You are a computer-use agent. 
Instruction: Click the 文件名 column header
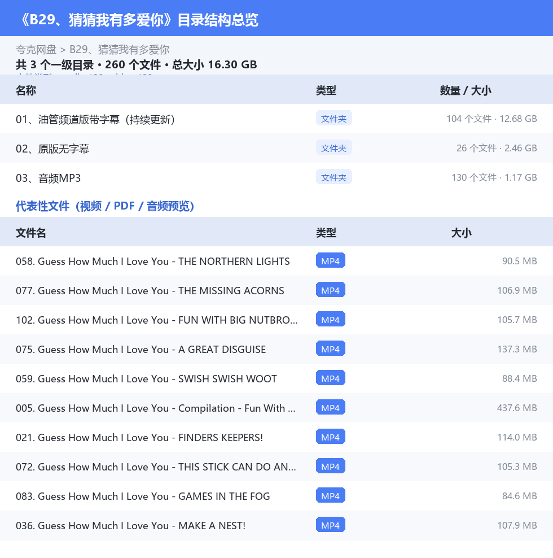tap(30, 233)
